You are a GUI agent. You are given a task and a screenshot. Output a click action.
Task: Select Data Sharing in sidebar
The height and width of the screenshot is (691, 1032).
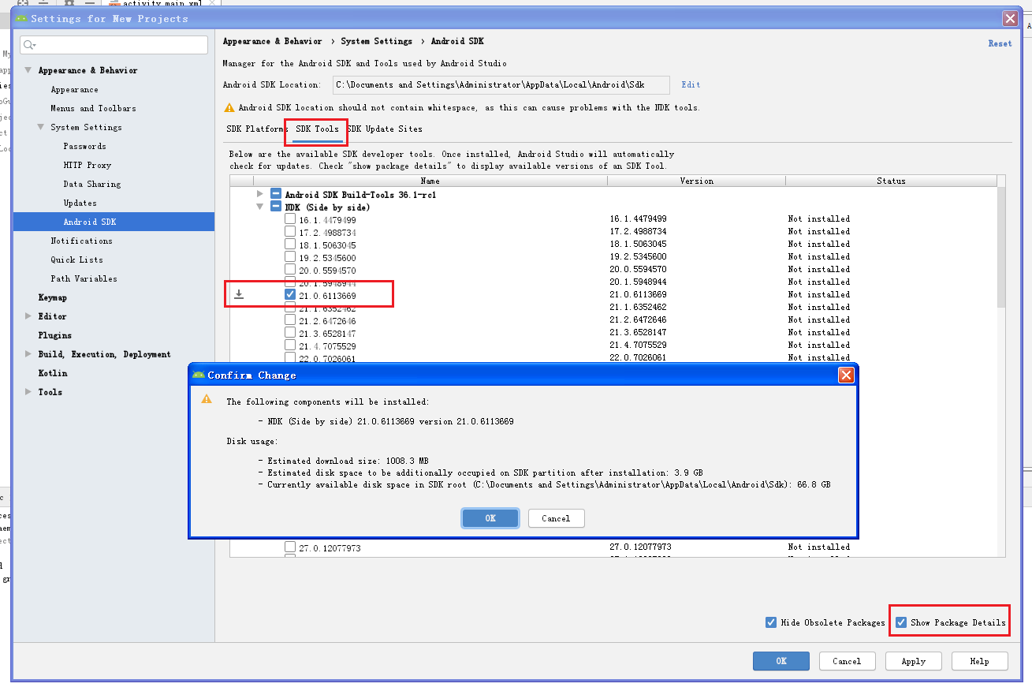[x=92, y=184]
